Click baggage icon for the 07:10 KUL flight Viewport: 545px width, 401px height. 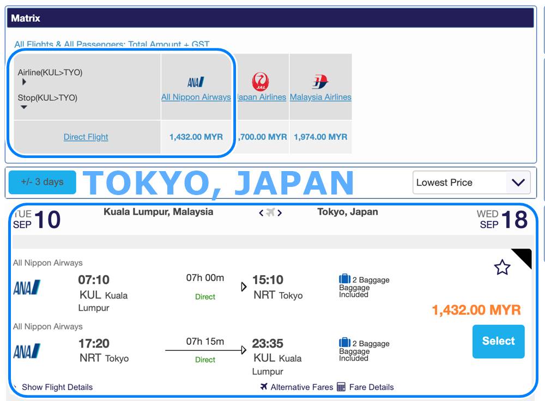tap(344, 279)
